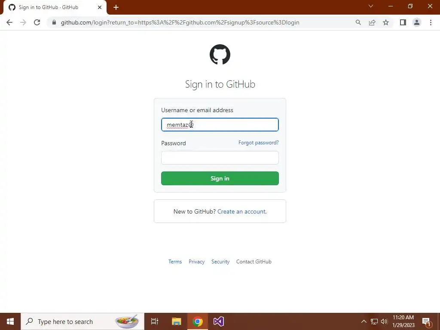
Task: Focus the Password field
Action: click(x=220, y=158)
